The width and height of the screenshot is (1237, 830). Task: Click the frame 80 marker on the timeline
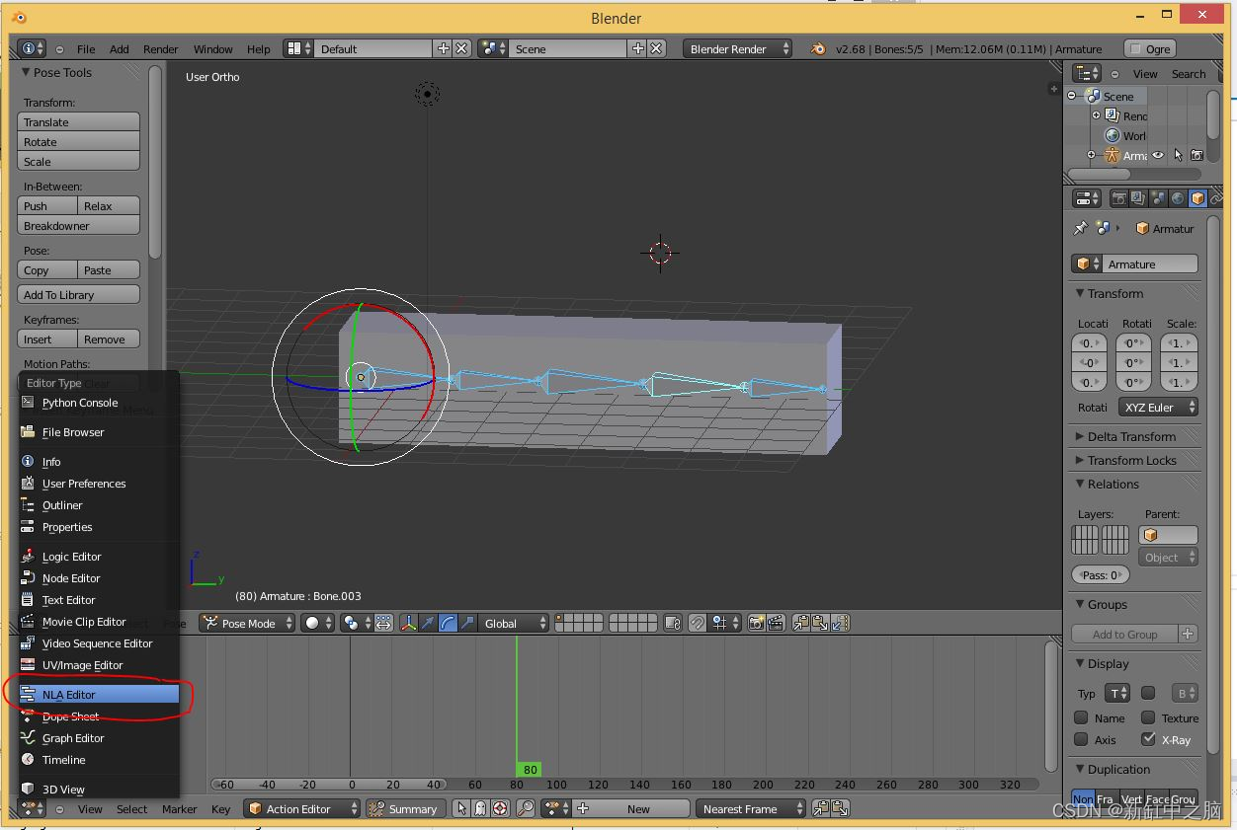tap(531, 769)
